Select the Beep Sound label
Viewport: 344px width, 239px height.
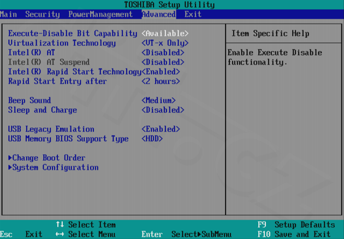(29, 101)
